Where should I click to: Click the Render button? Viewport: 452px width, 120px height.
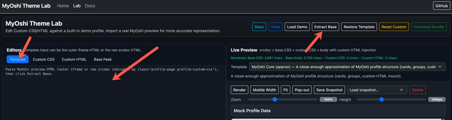[239, 90]
